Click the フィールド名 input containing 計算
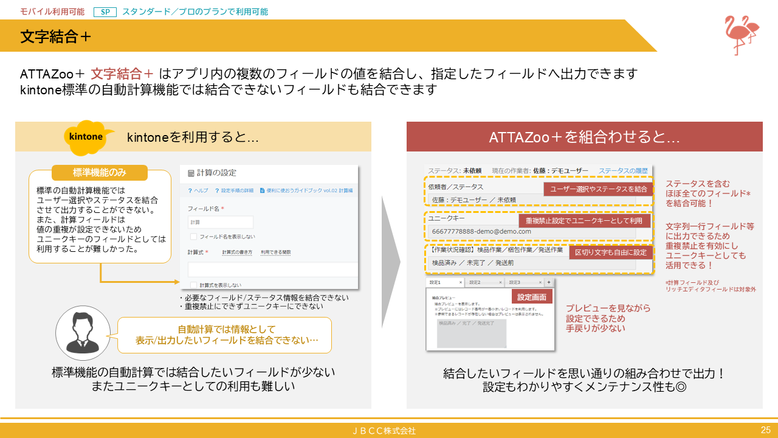 (x=221, y=222)
